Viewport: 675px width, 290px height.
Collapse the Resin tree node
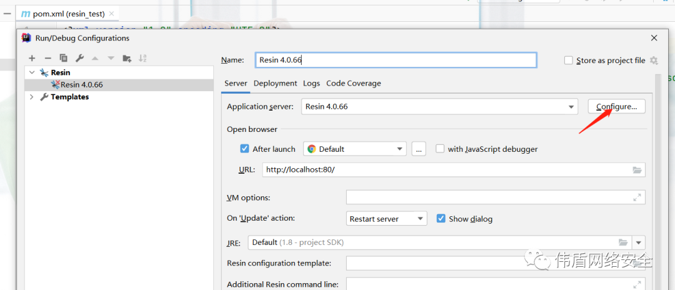coord(32,72)
